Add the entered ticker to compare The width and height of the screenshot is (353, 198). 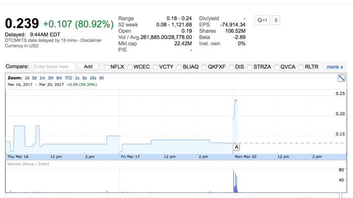point(88,66)
